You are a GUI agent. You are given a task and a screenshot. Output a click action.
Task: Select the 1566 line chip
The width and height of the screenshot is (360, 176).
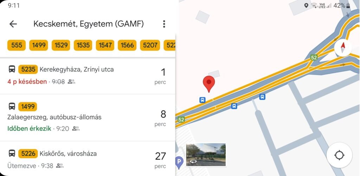(127, 45)
